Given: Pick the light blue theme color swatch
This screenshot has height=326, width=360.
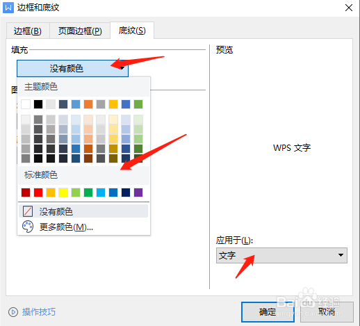Looking at the screenshot, I should pos(76,104).
